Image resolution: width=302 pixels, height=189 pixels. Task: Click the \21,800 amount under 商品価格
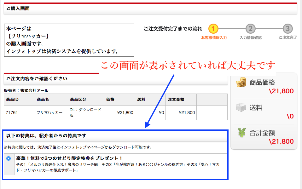282,91
